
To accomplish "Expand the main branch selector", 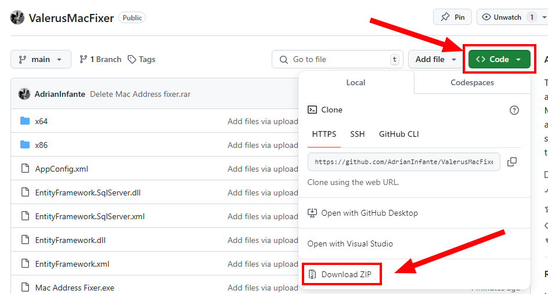I will click(41, 59).
